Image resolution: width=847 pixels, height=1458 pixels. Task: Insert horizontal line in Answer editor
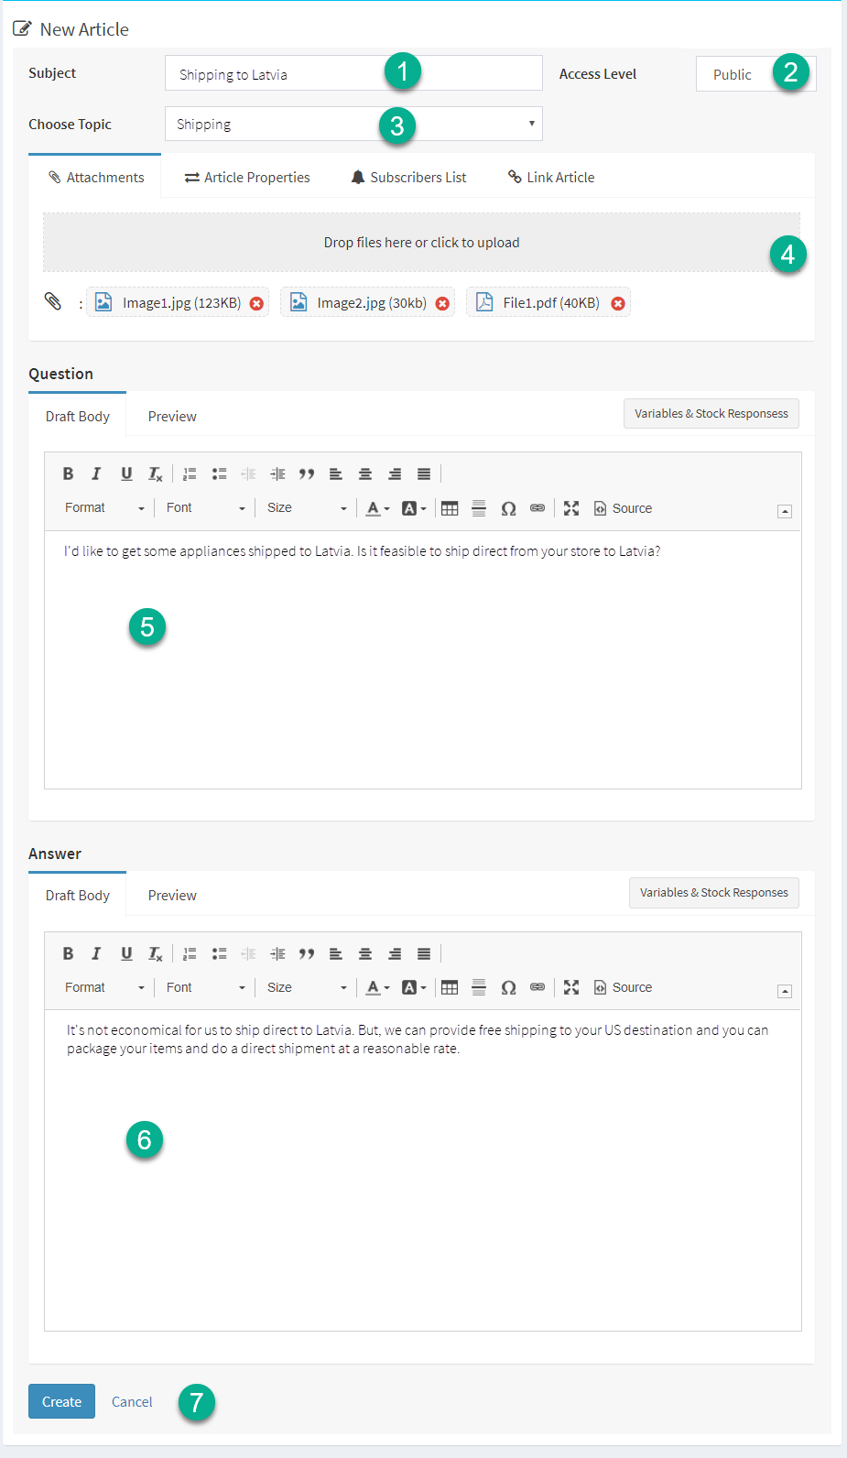[x=479, y=987]
